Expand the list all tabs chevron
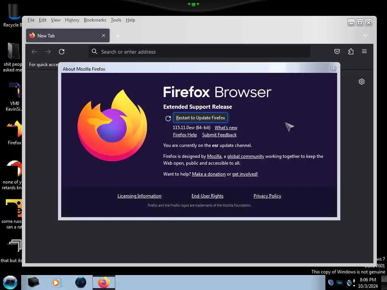 pyautogui.click(x=365, y=36)
